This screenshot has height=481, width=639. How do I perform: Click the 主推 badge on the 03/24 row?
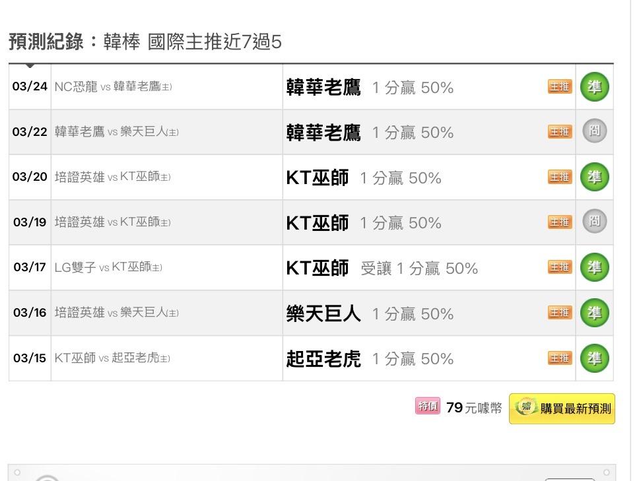[x=560, y=86]
